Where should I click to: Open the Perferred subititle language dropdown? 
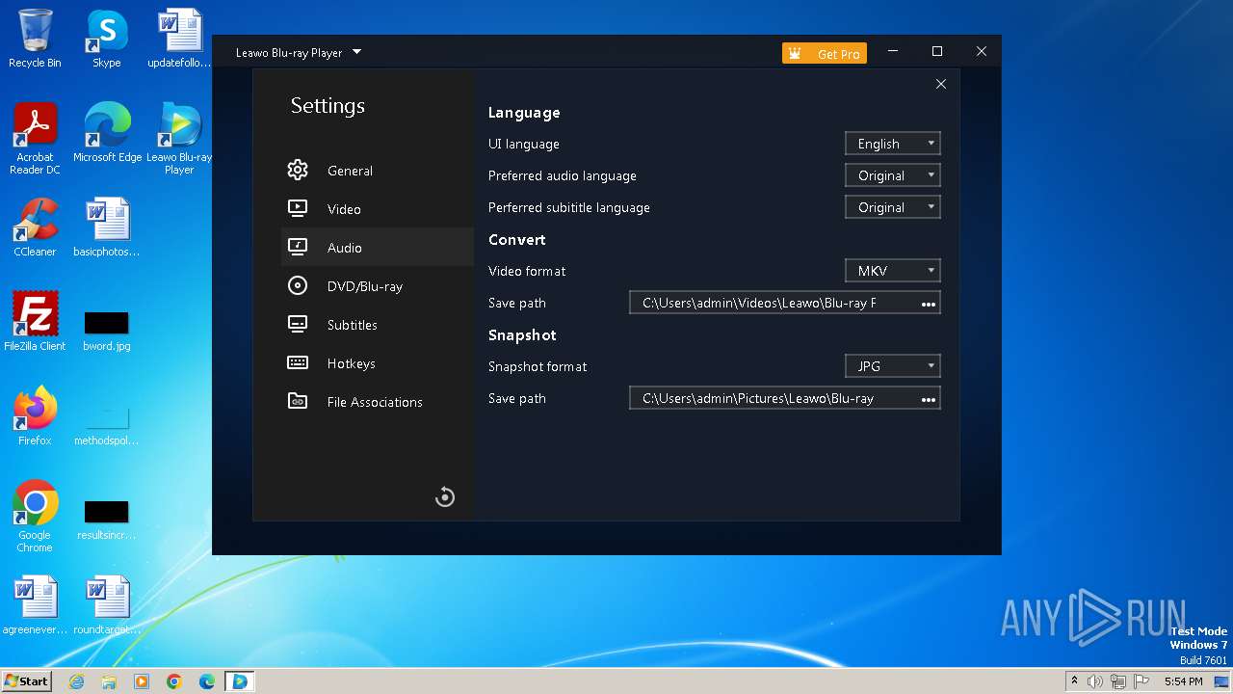pyautogui.click(x=893, y=207)
